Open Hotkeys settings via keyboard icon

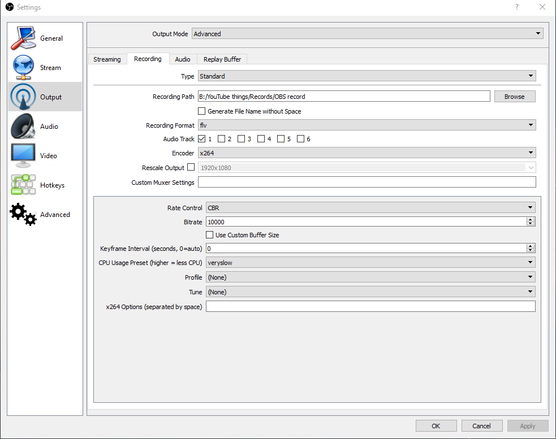pyautogui.click(x=23, y=185)
